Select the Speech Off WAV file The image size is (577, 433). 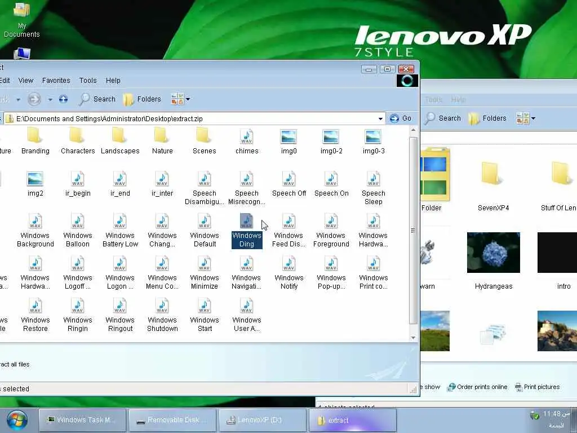pos(289,183)
